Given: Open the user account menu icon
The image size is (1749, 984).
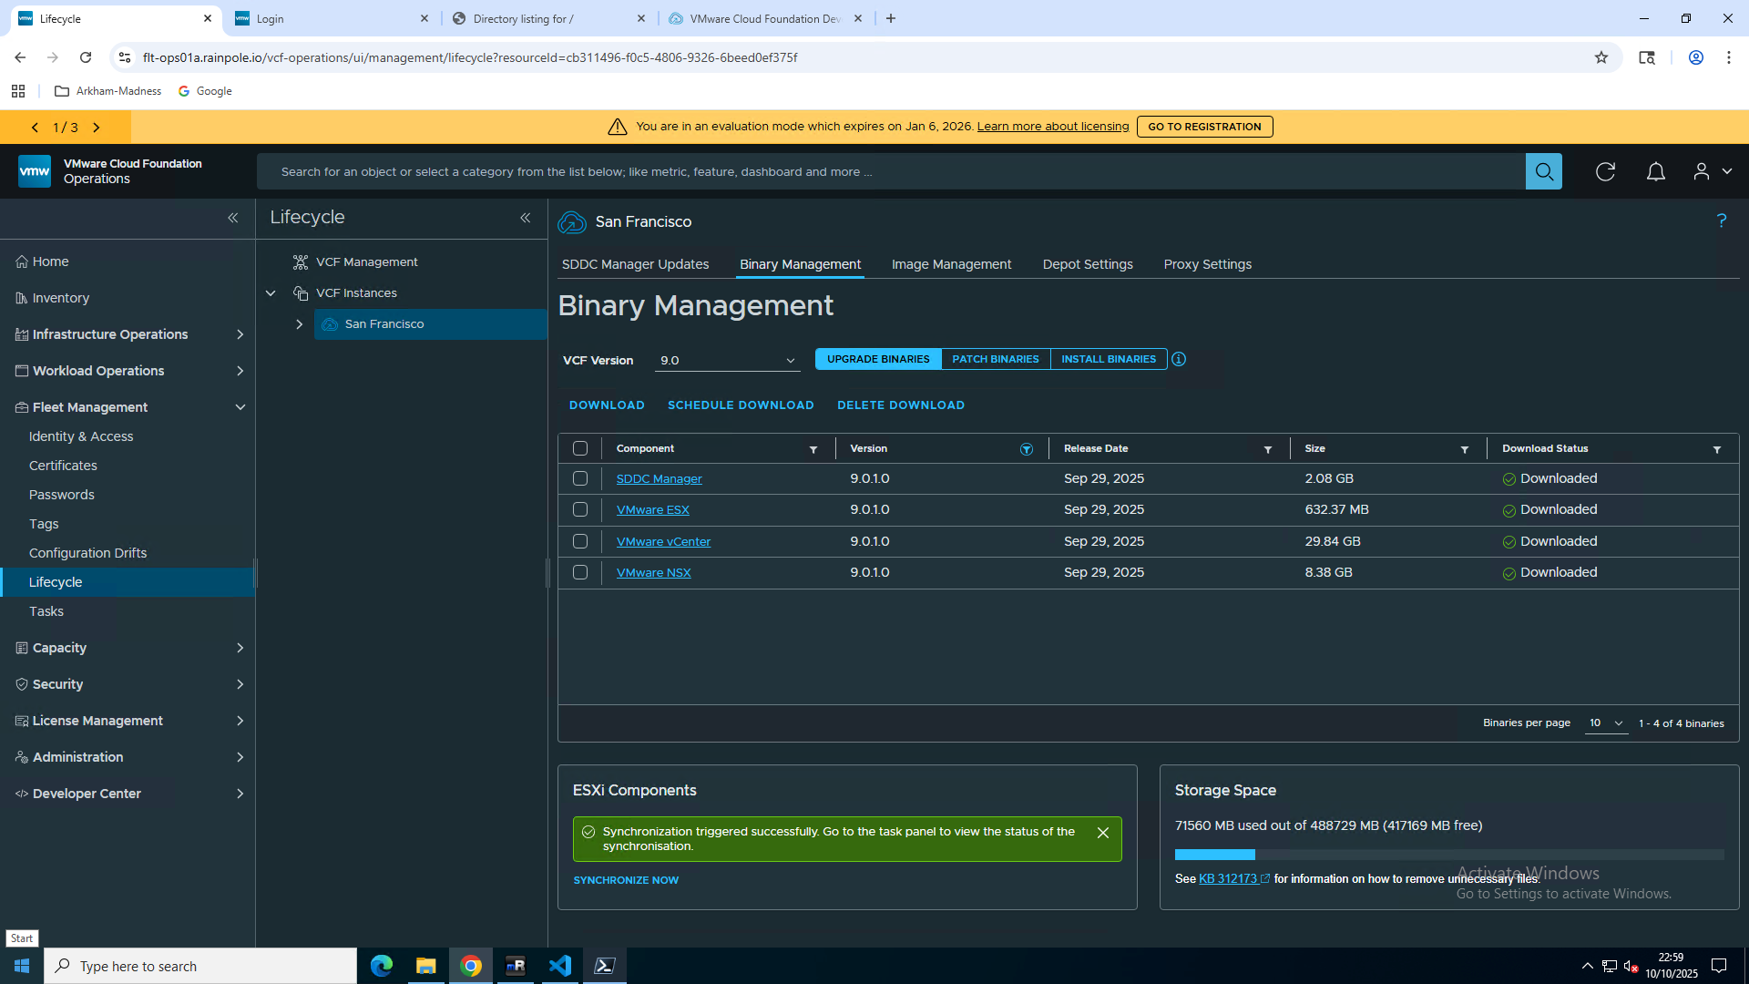Looking at the screenshot, I should [1701, 171].
